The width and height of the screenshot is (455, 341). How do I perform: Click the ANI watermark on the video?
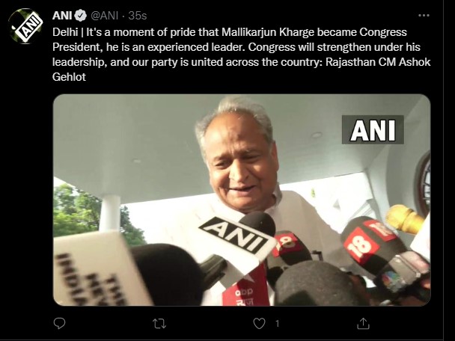click(373, 129)
